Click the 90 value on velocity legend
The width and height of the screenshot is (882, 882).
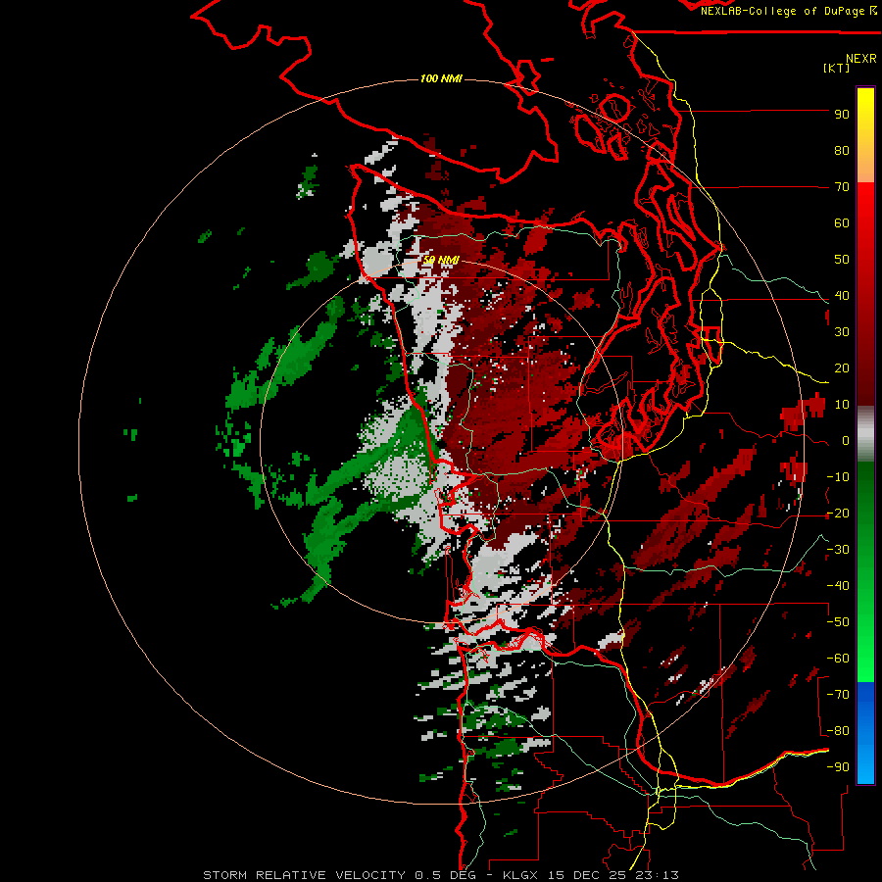842,115
